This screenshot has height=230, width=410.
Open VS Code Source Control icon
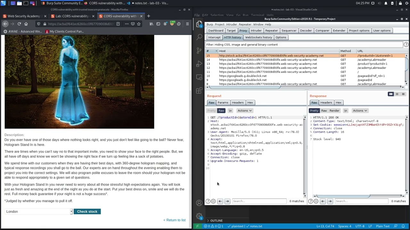click(x=199, y=50)
